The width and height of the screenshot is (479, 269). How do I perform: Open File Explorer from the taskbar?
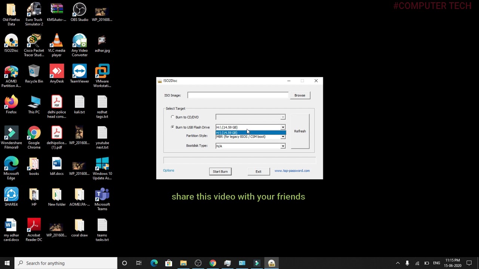pos(183,263)
